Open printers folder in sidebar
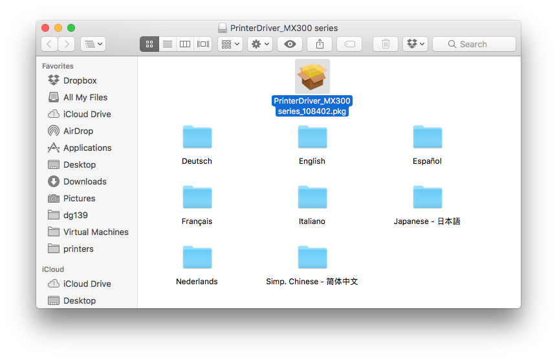This screenshot has width=557, height=360. point(87,249)
